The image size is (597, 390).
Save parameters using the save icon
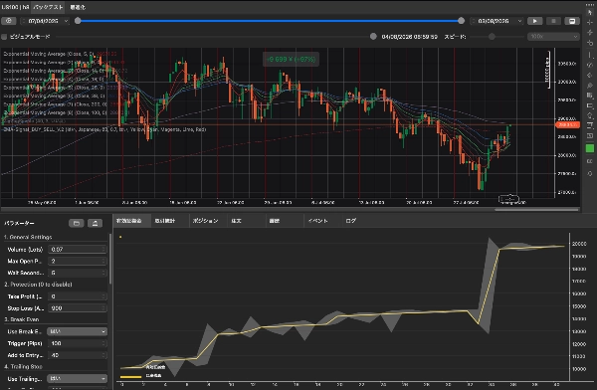[x=95, y=223]
